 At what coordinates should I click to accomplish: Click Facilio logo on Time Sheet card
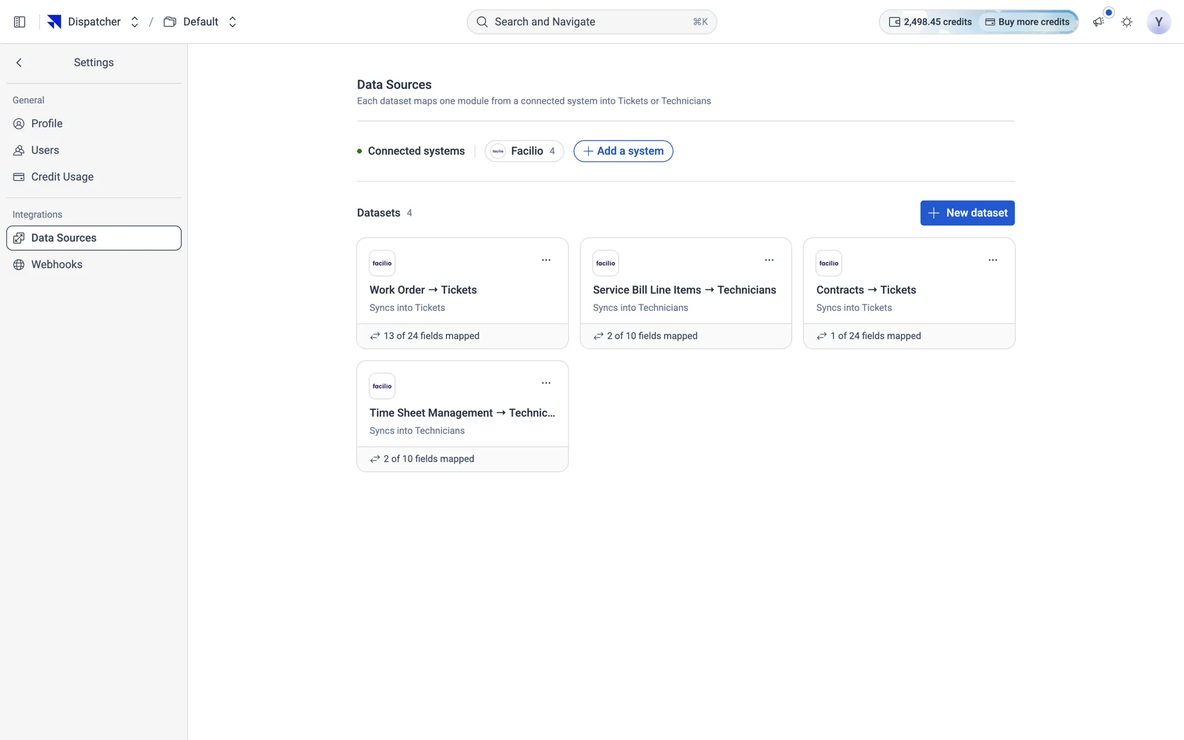click(x=382, y=386)
